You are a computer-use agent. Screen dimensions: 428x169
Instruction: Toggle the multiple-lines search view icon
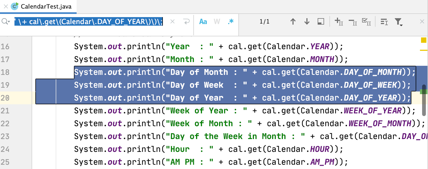(x=384, y=22)
